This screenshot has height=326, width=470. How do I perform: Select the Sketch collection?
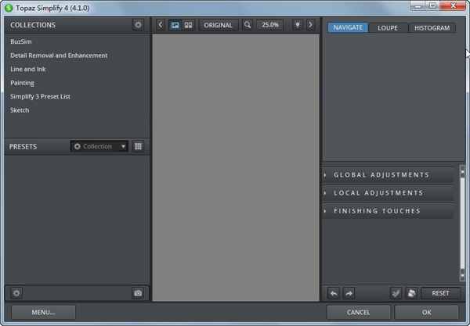click(20, 110)
